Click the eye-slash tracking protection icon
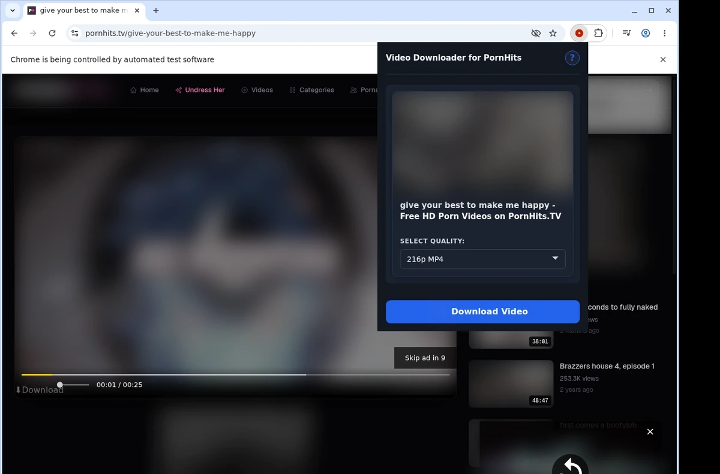This screenshot has width=720, height=474. coord(536,34)
